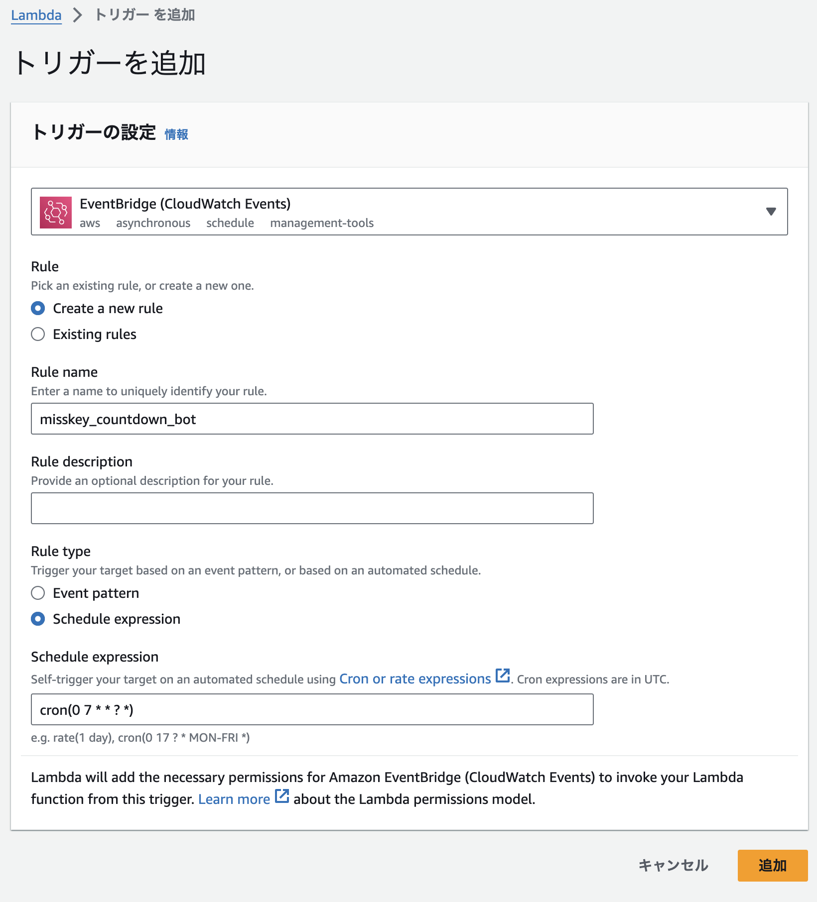Image resolution: width=817 pixels, height=902 pixels.
Task: Go to Lambda breadcrumb link
Action: pyautogui.click(x=36, y=15)
